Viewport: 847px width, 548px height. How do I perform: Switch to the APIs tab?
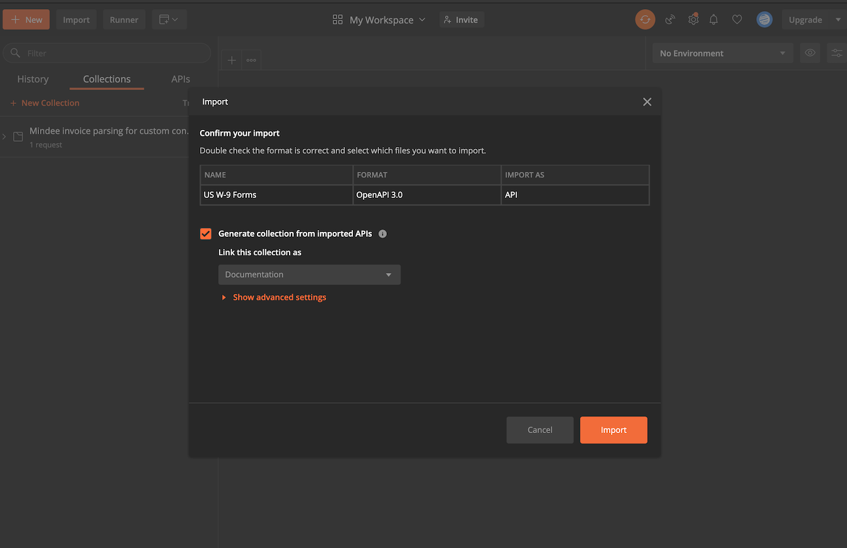[180, 79]
